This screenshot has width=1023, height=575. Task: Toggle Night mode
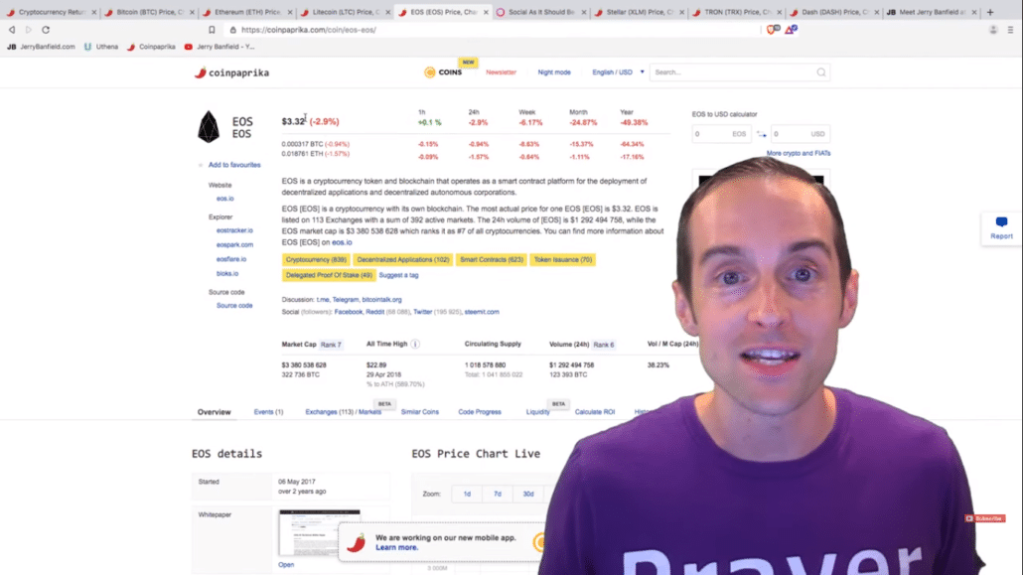coord(554,72)
